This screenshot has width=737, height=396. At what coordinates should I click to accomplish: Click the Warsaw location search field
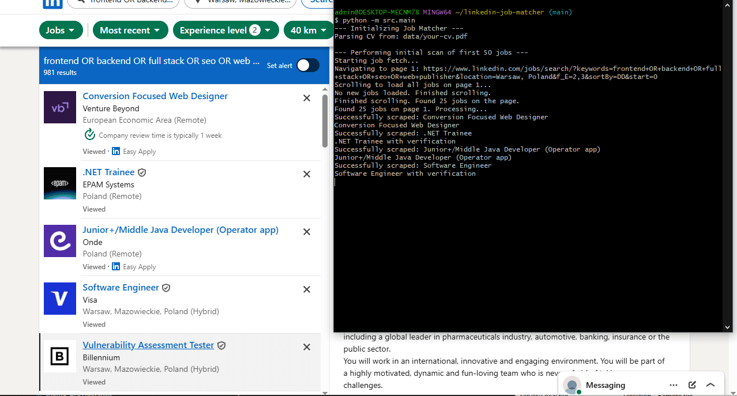click(x=240, y=2)
